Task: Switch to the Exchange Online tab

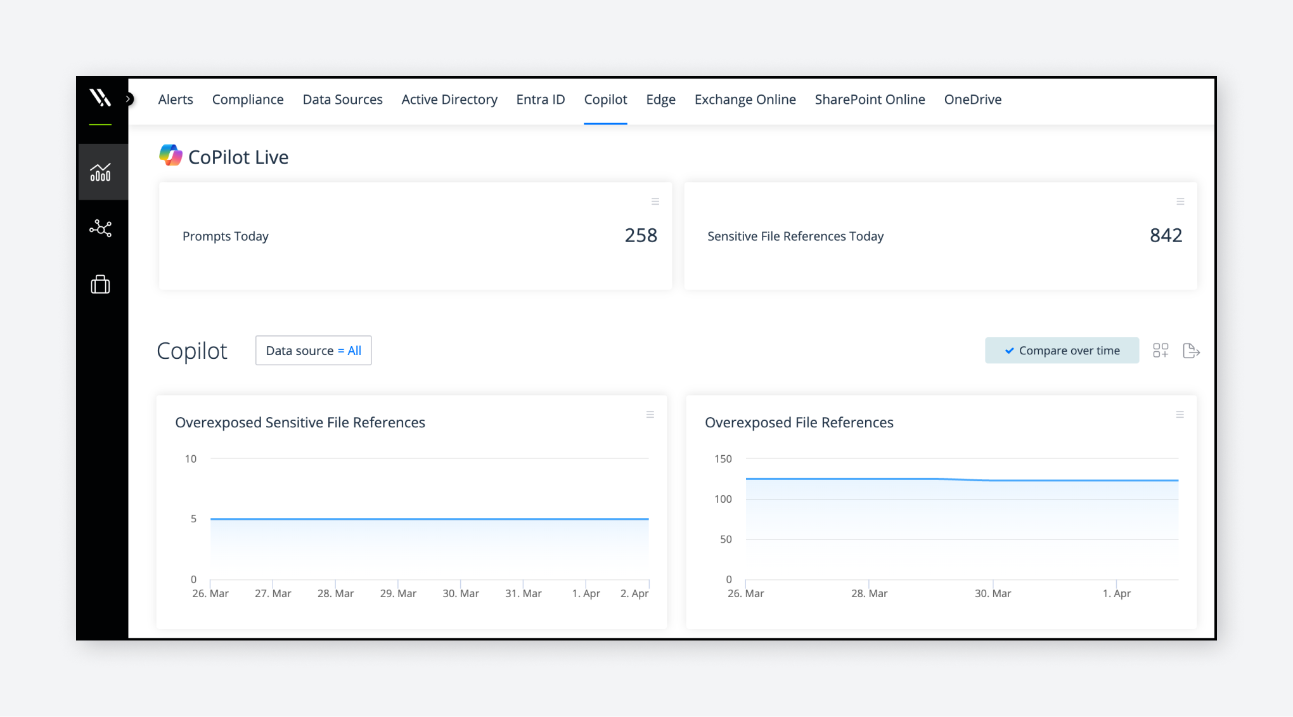Action: coord(745,100)
